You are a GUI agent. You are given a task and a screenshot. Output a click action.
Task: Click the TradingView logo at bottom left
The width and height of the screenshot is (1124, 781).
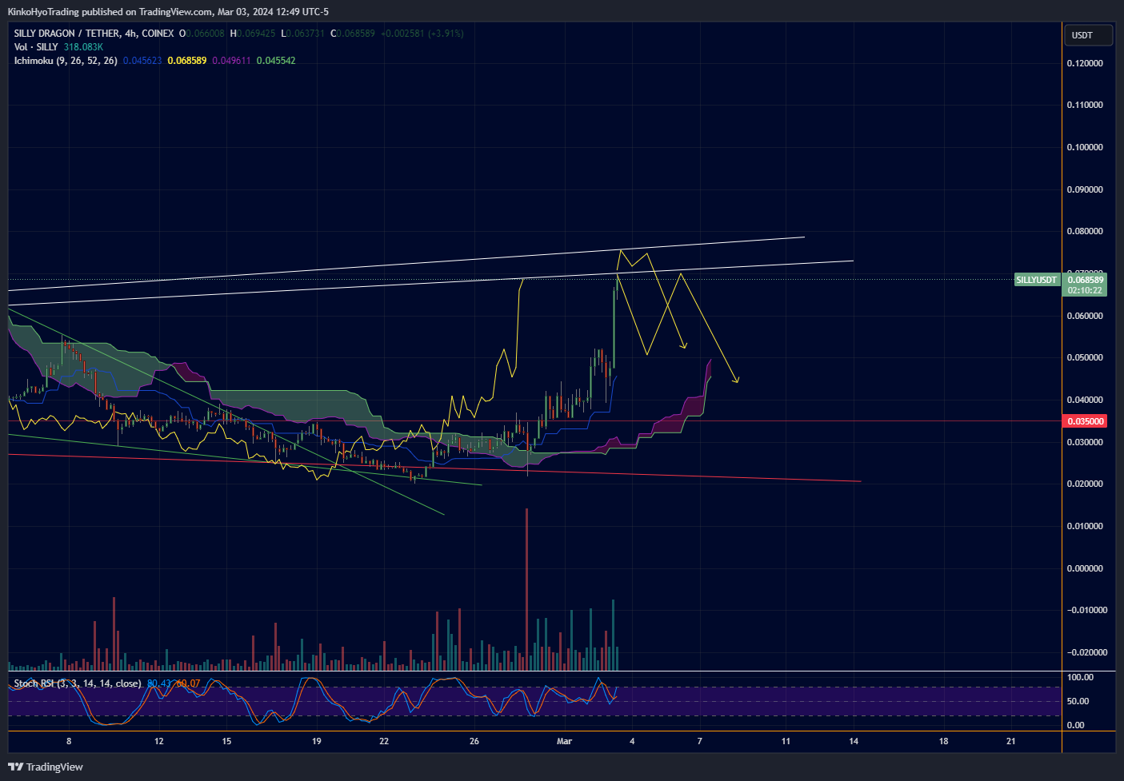(x=46, y=767)
